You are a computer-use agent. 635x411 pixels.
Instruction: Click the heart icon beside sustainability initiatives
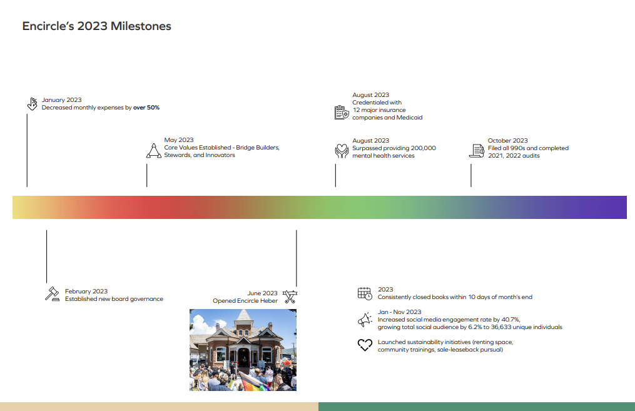(x=365, y=345)
